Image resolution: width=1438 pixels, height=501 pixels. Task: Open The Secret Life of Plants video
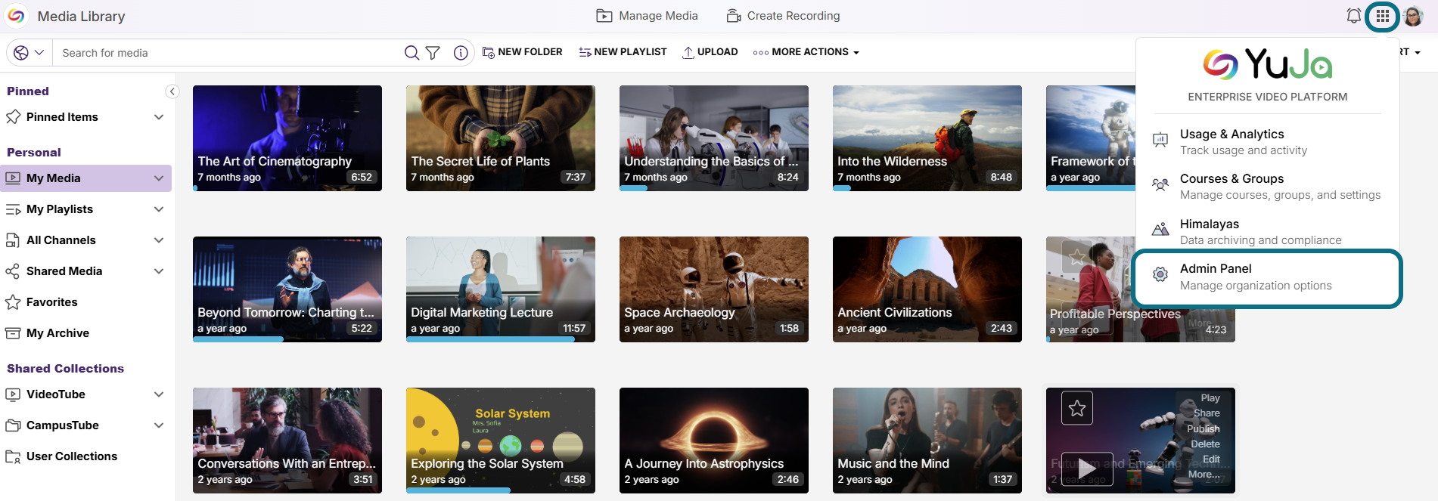click(x=501, y=138)
